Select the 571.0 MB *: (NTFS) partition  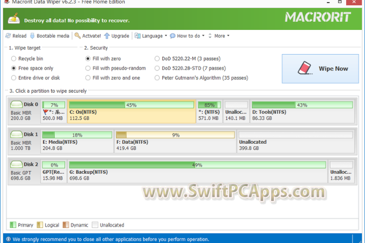(209, 111)
